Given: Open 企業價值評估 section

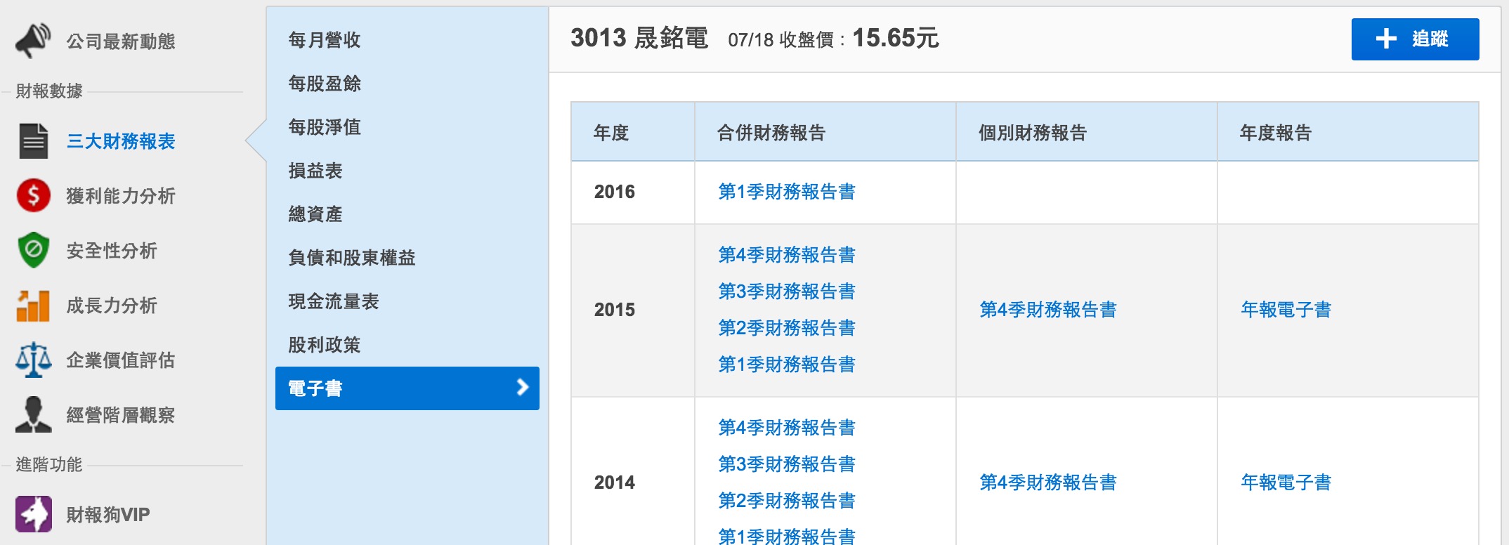Looking at the screenshot, I should (x=121, y=360).
